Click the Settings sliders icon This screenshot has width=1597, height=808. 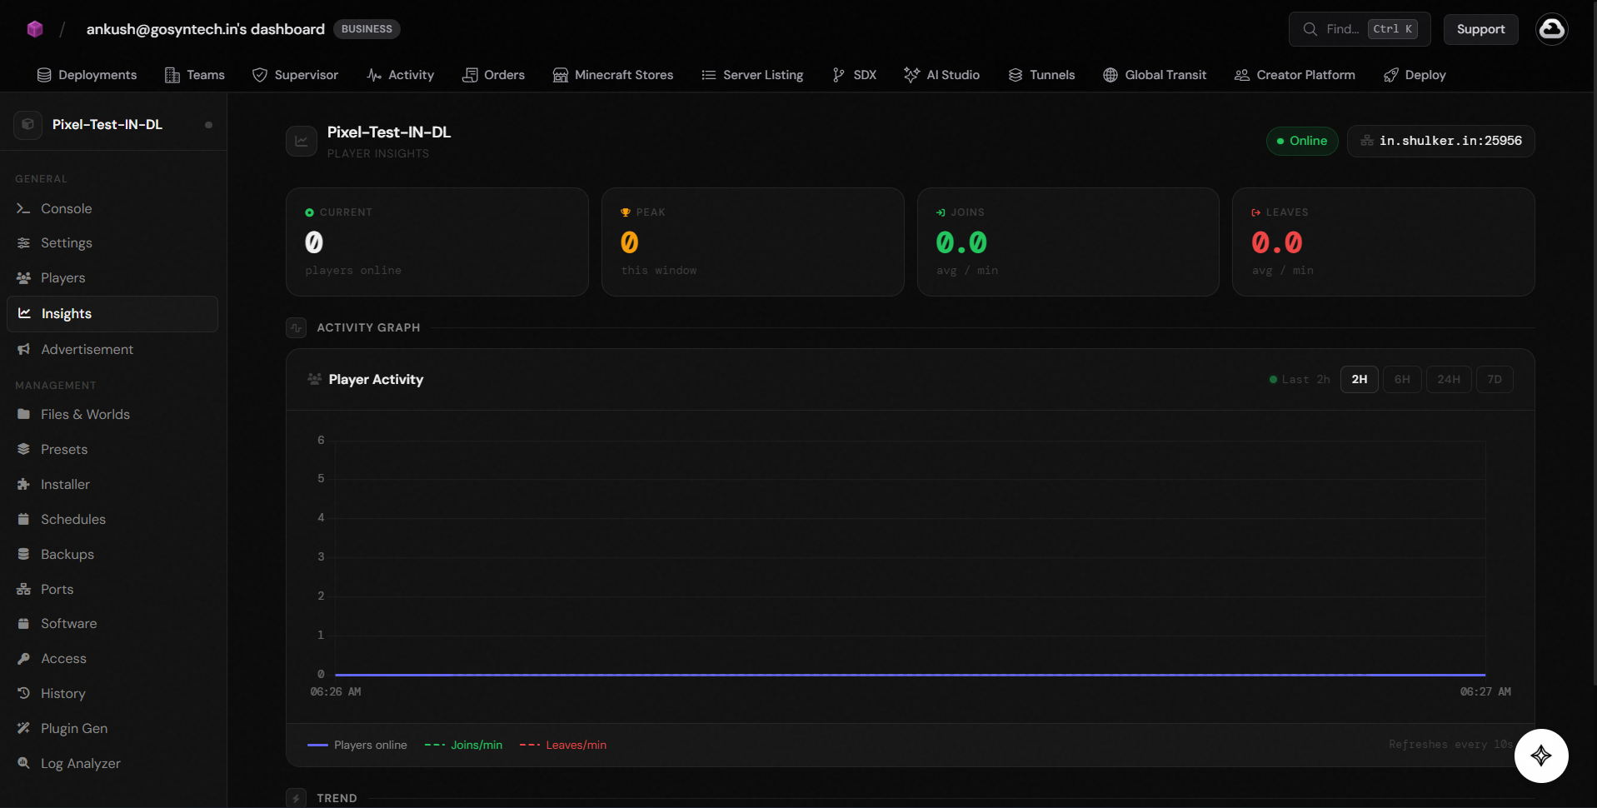pyautogui.click(x=23, y=243)
